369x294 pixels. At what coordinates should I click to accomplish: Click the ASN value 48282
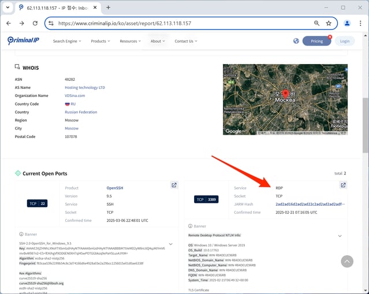[x=70, y=79]
